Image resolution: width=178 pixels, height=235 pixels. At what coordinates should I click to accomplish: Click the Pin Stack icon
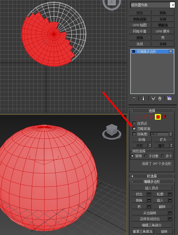click(x=133, y=98)
